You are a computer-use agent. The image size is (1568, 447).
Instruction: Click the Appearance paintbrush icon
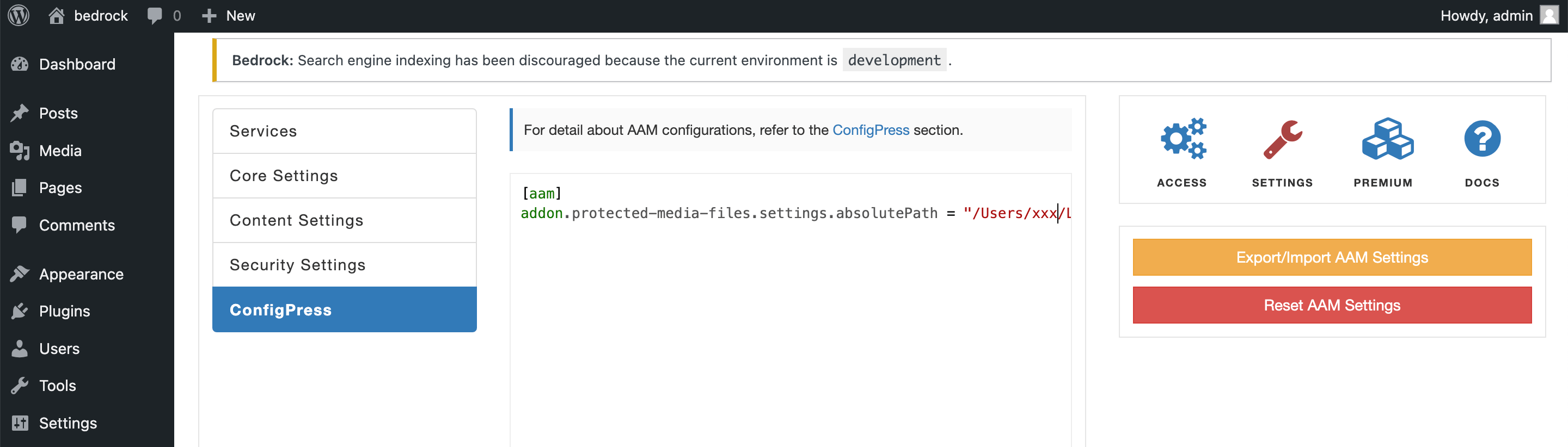pos(20,274)
